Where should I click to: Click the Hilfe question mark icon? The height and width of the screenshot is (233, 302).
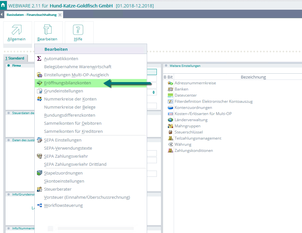click(x=78, y=30)
